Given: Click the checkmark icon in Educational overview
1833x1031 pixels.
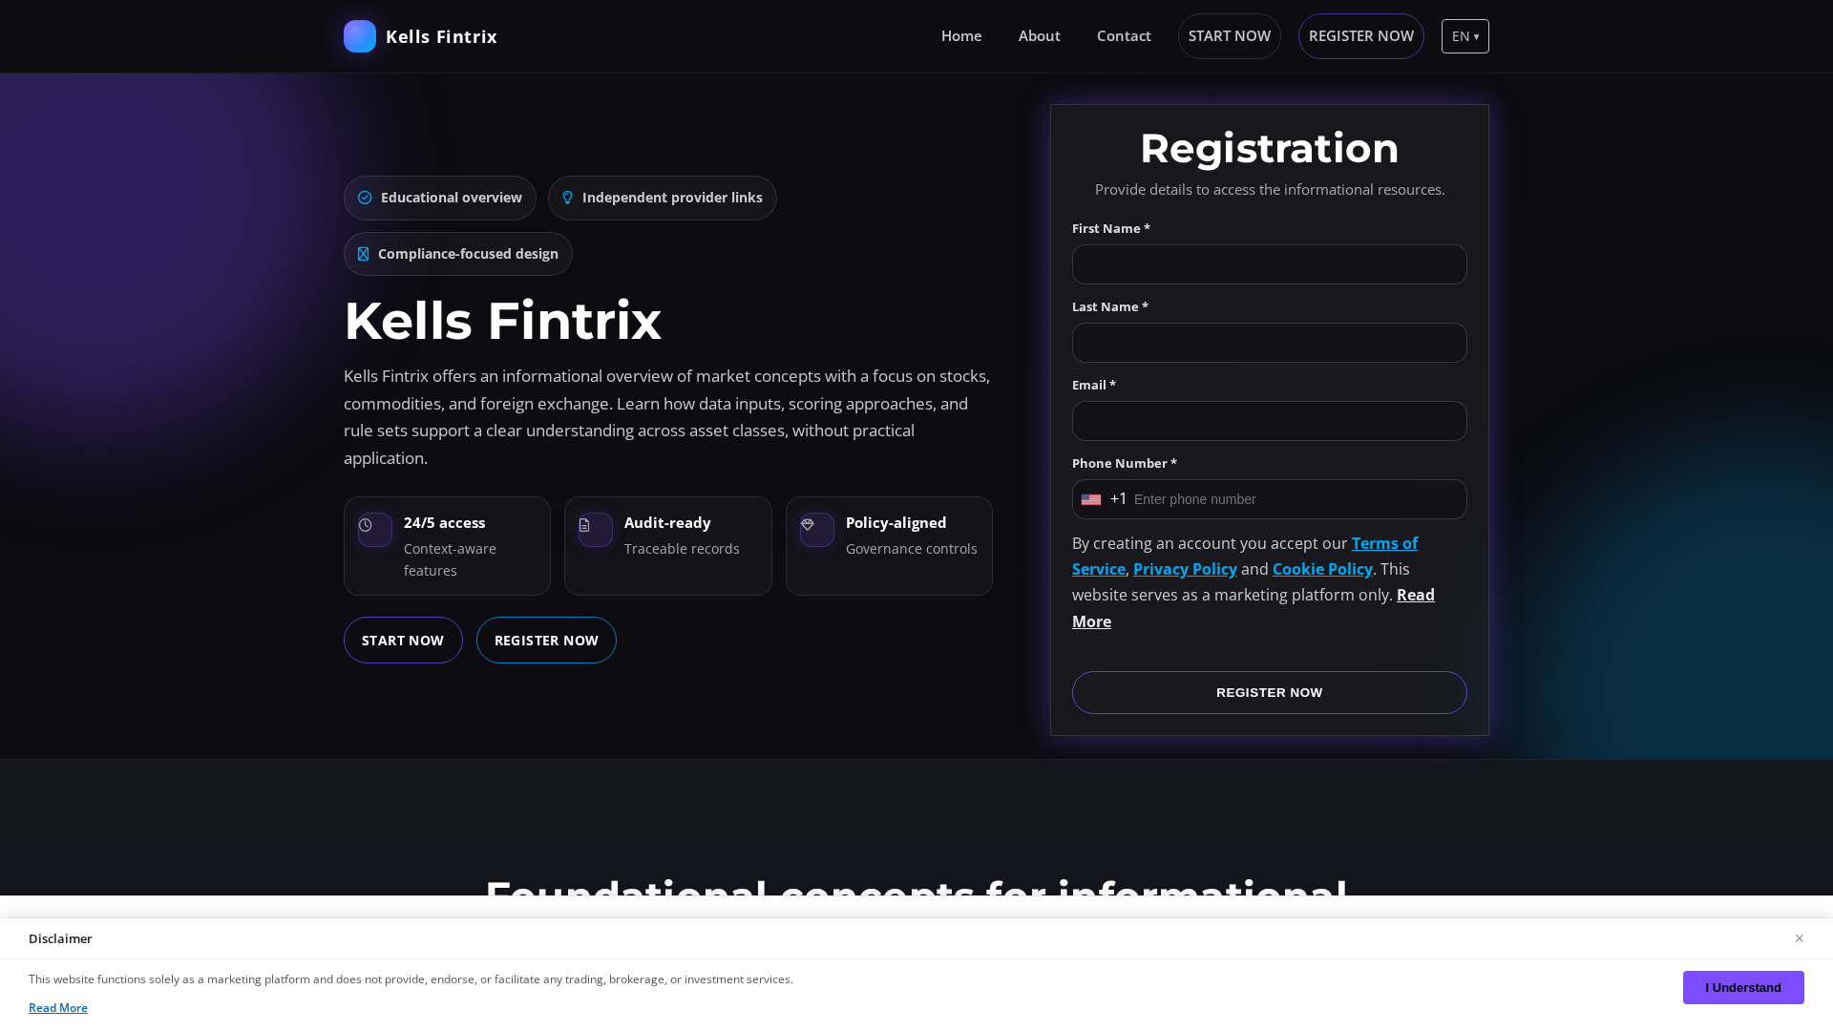Looking at the screenshot, I should click(365, 198).
